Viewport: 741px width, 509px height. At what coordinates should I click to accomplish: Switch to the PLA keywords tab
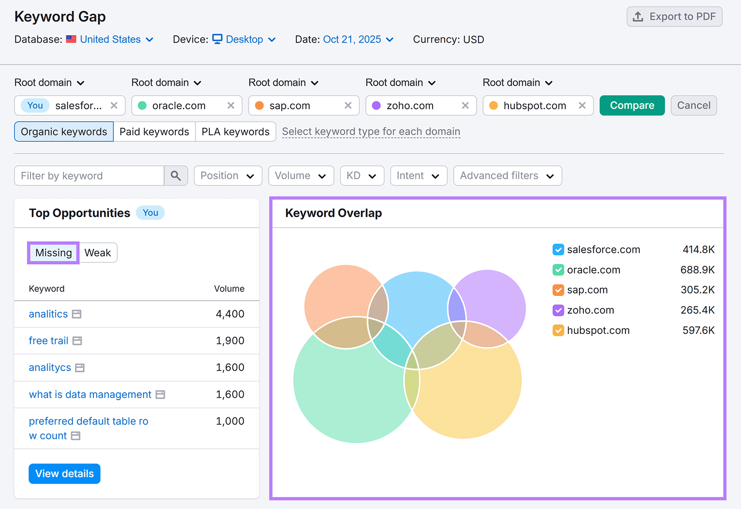[235, 132]
